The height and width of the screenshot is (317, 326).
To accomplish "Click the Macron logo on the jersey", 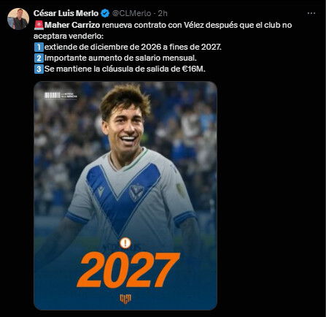I will pyautogui.click(x=101, y=191).
